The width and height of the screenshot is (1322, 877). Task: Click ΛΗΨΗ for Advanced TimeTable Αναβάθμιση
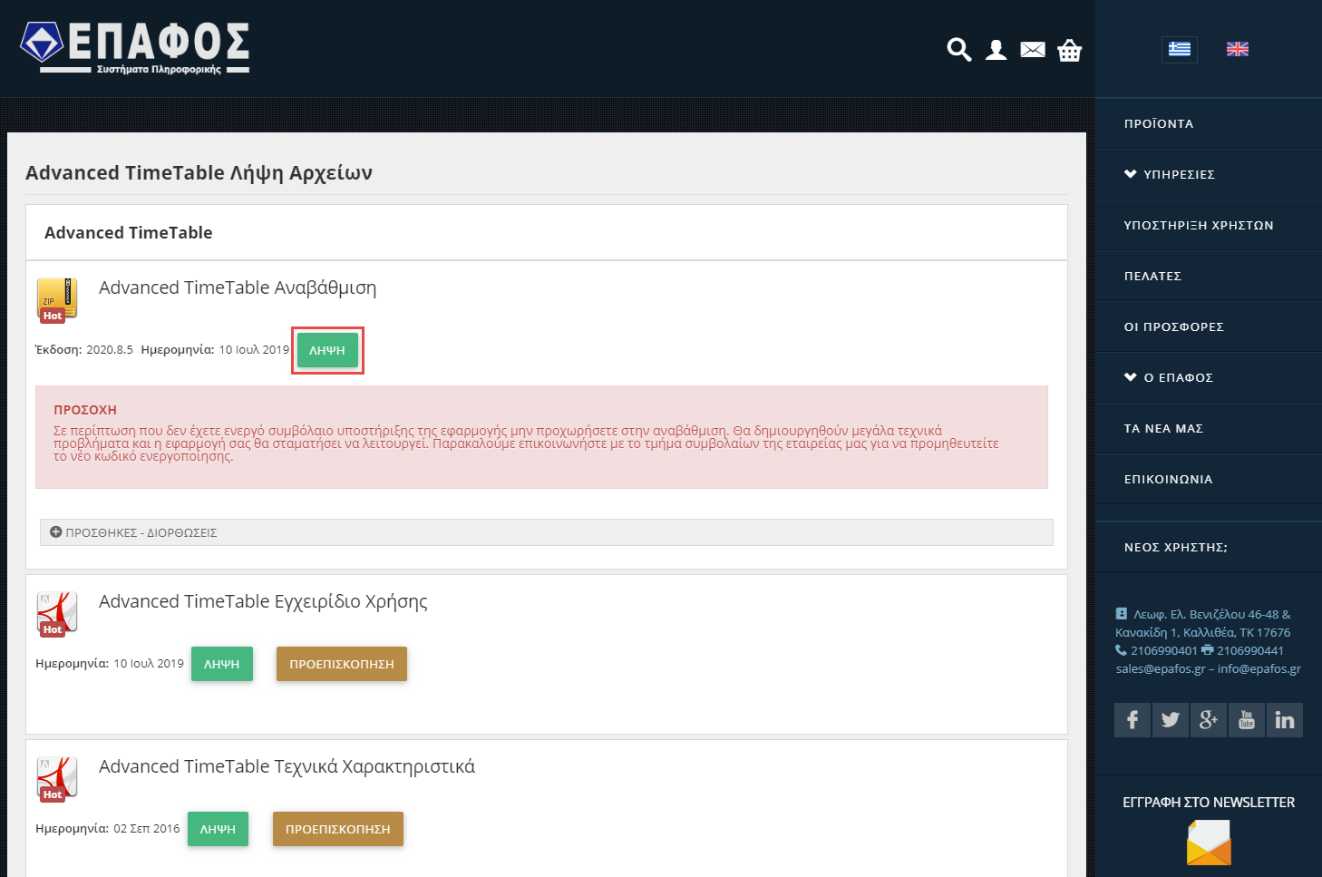(x=327, y=350)
